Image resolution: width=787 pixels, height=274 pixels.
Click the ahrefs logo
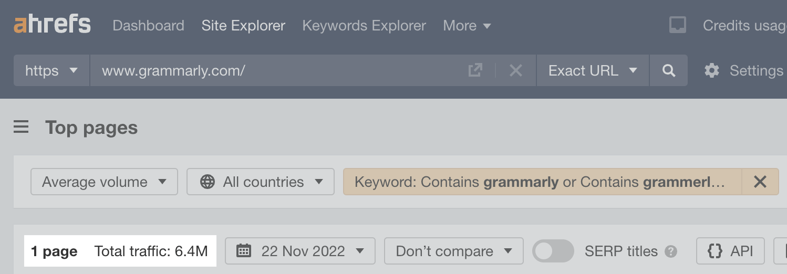(52, 25)
